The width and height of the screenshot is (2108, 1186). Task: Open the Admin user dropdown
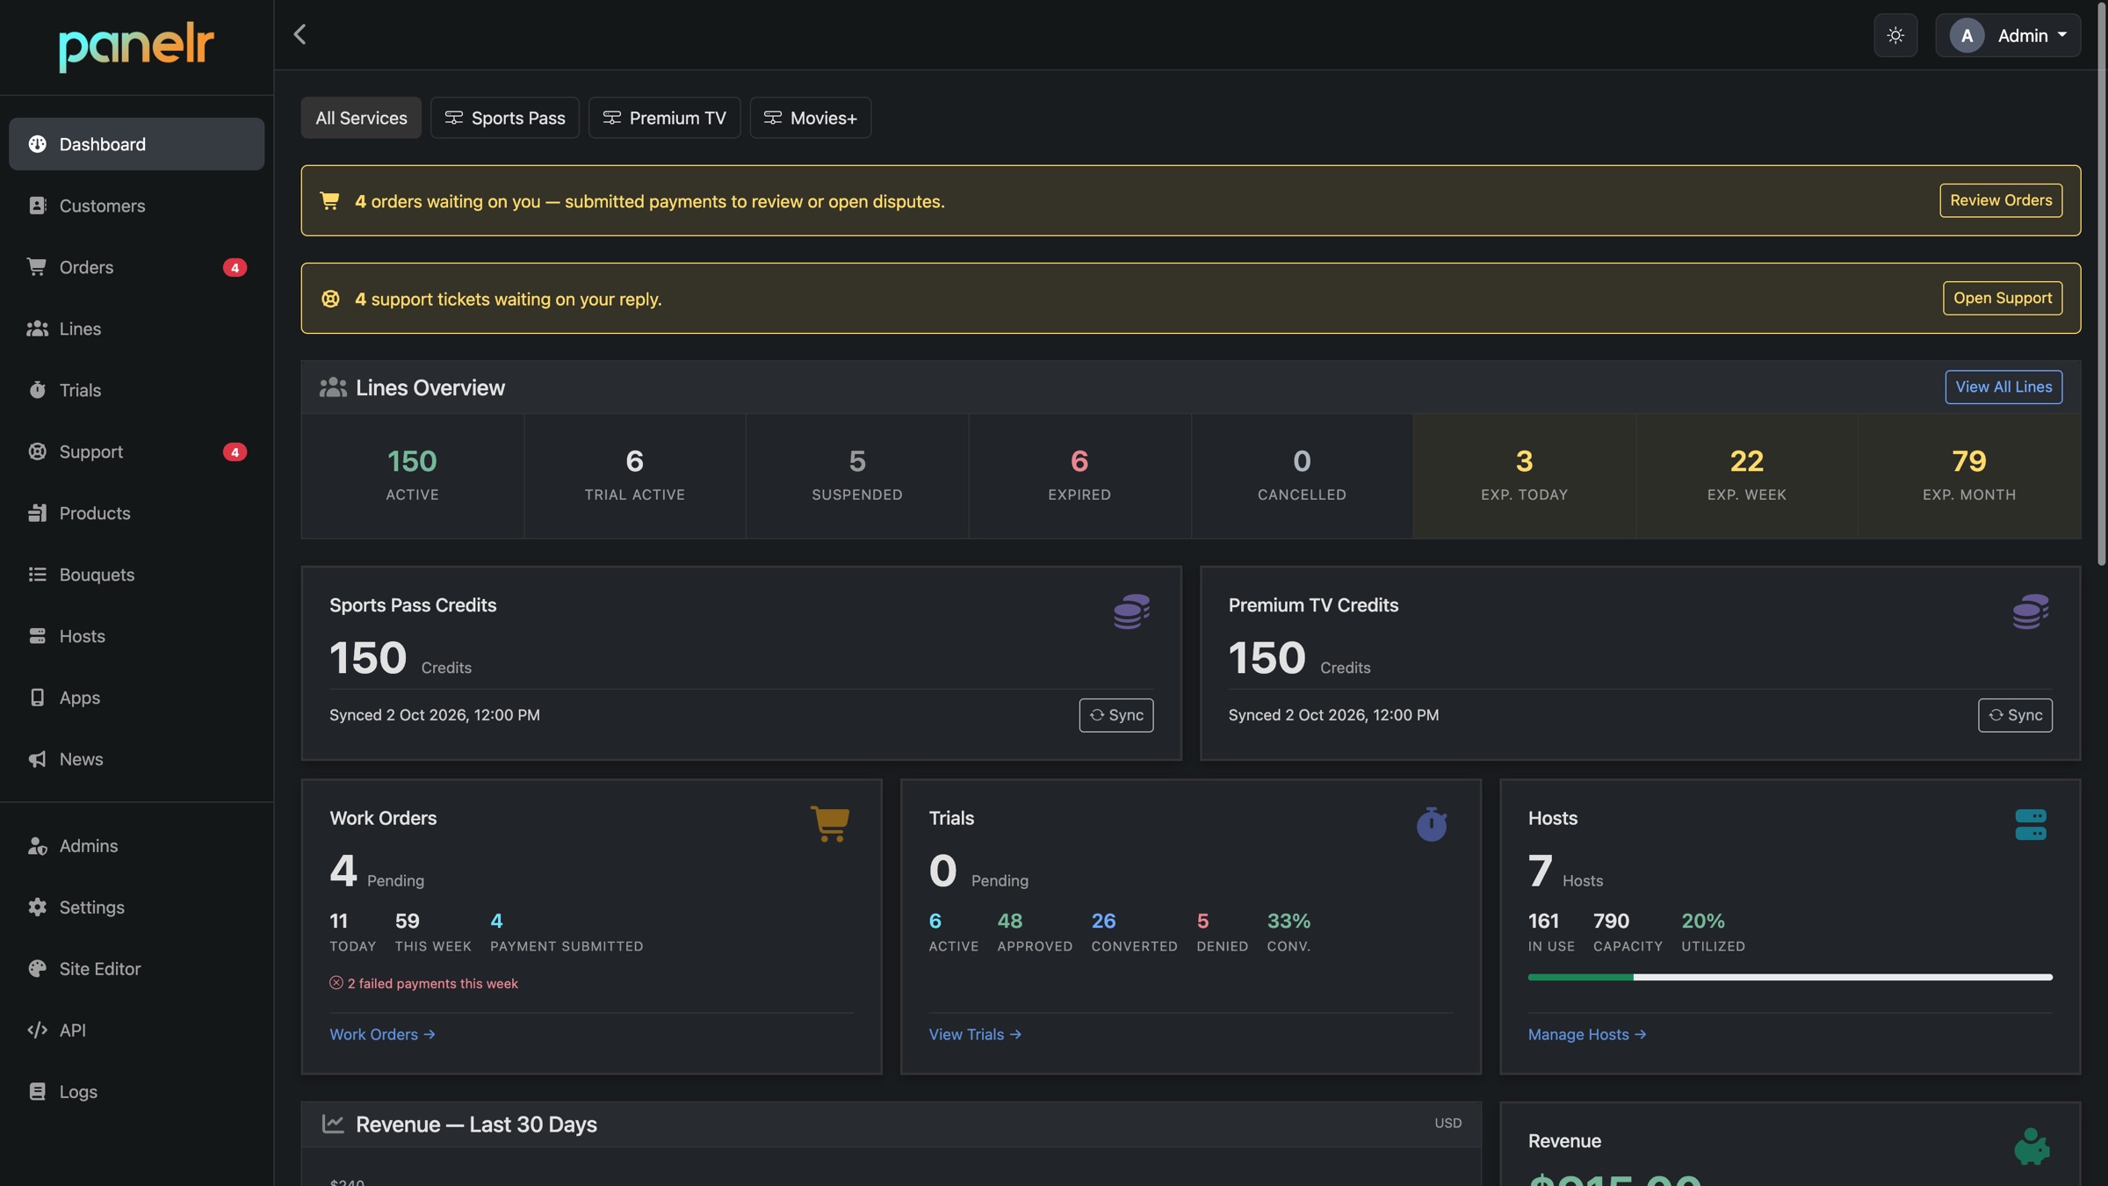click(x=2008, y=35)
